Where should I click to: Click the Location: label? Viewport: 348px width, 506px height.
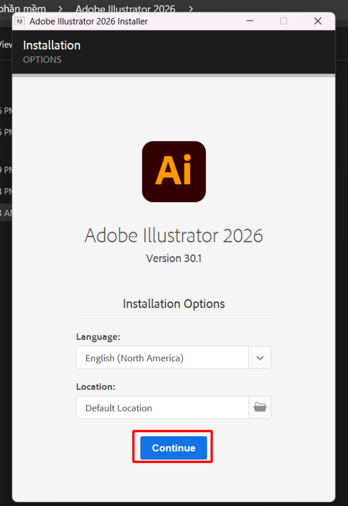(x=96, y=387)
